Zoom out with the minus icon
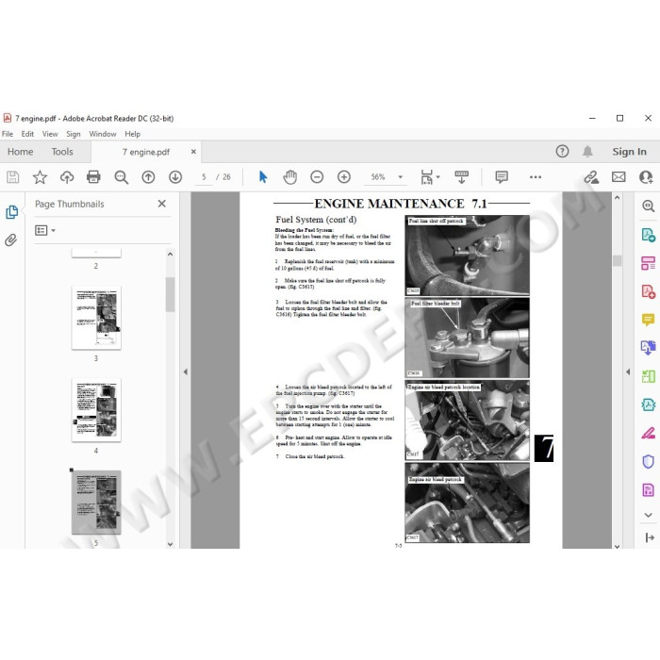Viewport: 660px width, 660px height. pyautogui.click(x=317, y=177)
